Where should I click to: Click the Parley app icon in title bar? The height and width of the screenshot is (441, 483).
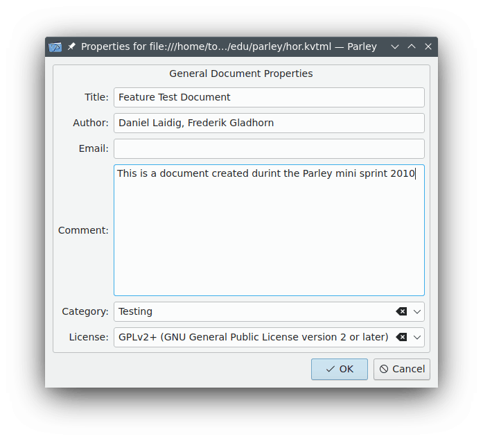pyautogui.click(x=55, y=47)
